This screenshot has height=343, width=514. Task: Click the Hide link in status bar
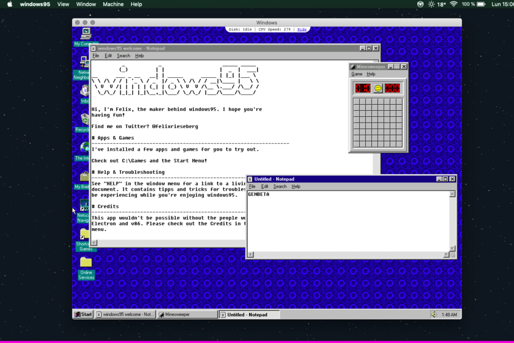click(302, 29)
